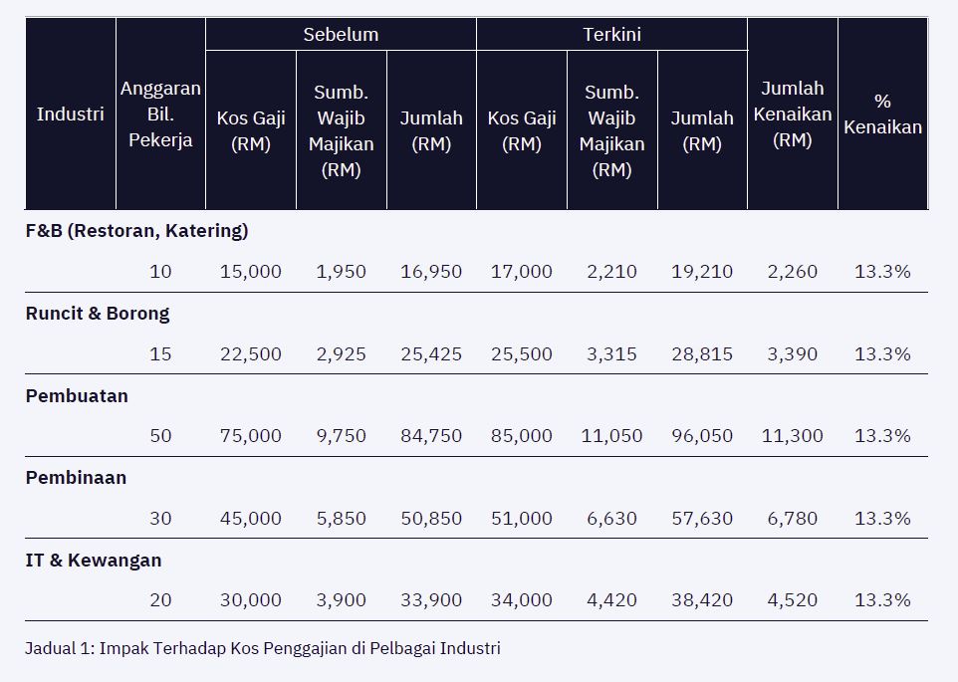Viewport: 958px width, 682px height.
Task: Select the IT & Kewangan row label
Action: [94, 561]
